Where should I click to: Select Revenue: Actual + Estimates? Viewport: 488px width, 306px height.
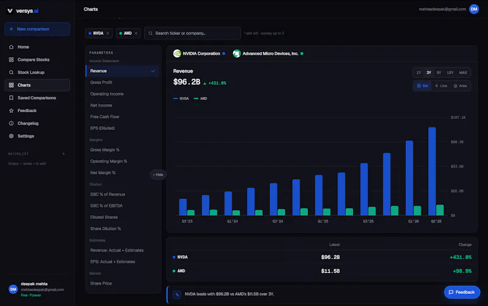122,251
